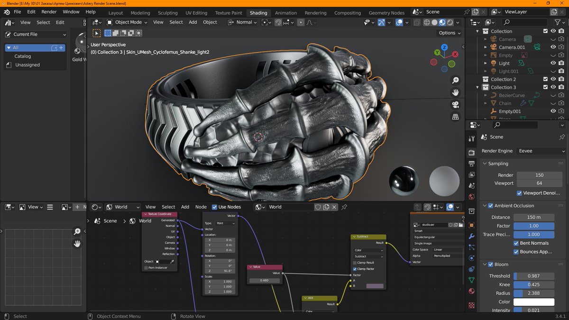Open the Modifiers properties tab
569x320 pixels.
[471, 236]
